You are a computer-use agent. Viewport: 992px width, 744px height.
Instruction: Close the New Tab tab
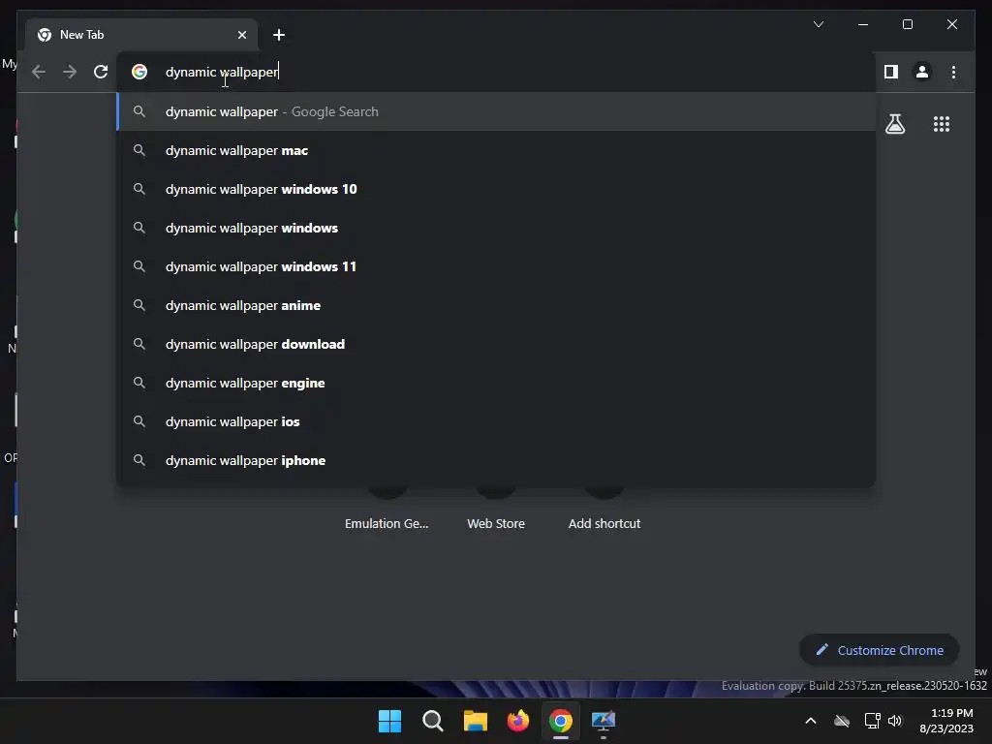[241, 35]
